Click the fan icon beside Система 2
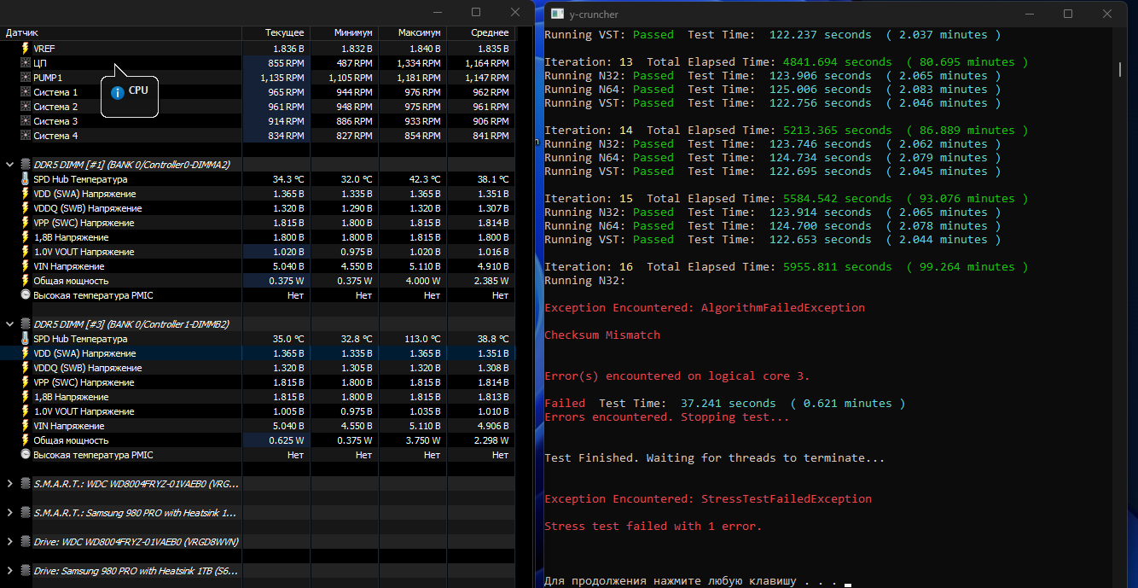 tap(25, 107)
